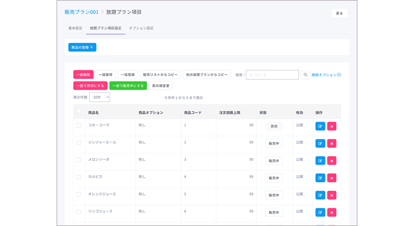Click 販売リストからコピー button
This screenshot has height=226, width=414.
pyautogui.click(x=160, y=75)
